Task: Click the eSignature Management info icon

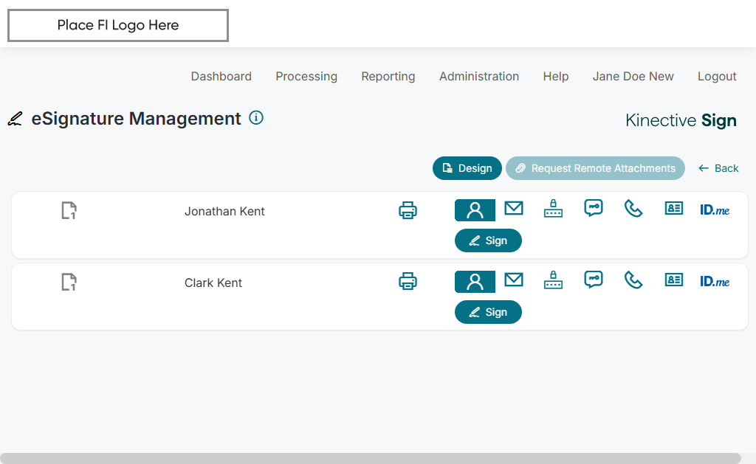Action: (x=256, y=117)
